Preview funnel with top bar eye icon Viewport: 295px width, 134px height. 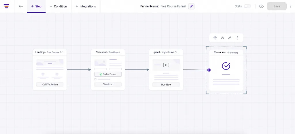click(x=261, y=6)
